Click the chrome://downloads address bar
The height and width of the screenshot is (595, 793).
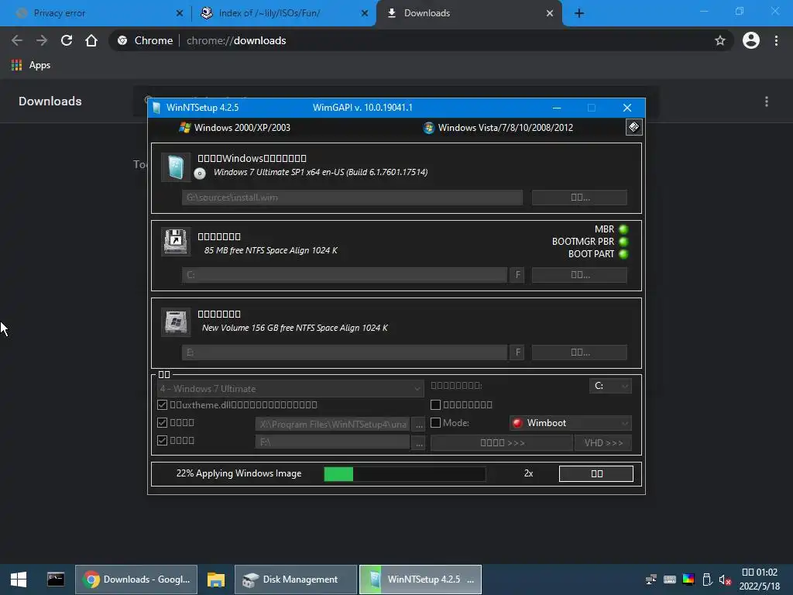pos(421,40)
